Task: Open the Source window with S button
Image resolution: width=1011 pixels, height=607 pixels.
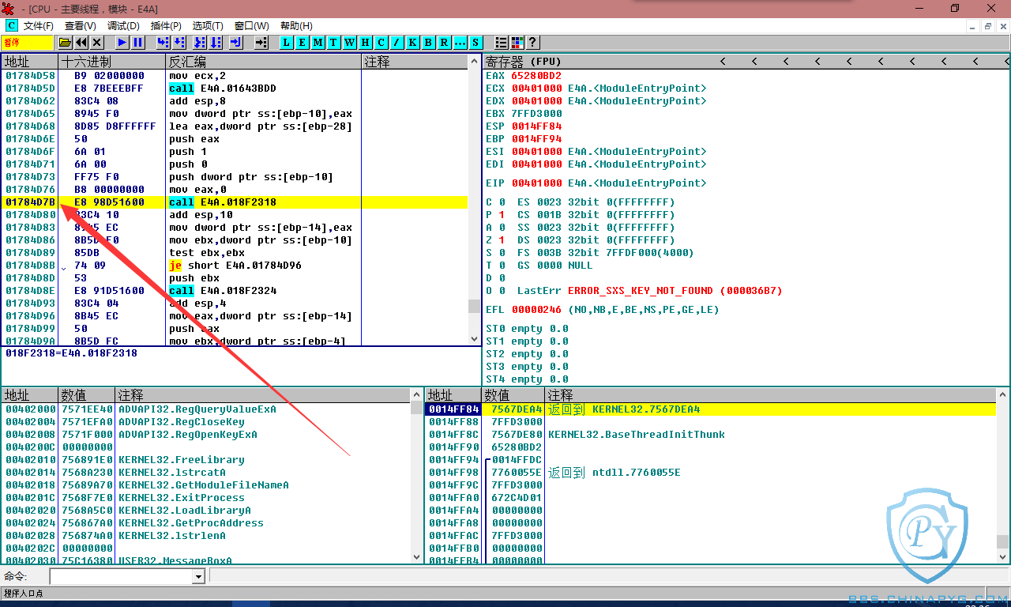Action: [476, 42]
